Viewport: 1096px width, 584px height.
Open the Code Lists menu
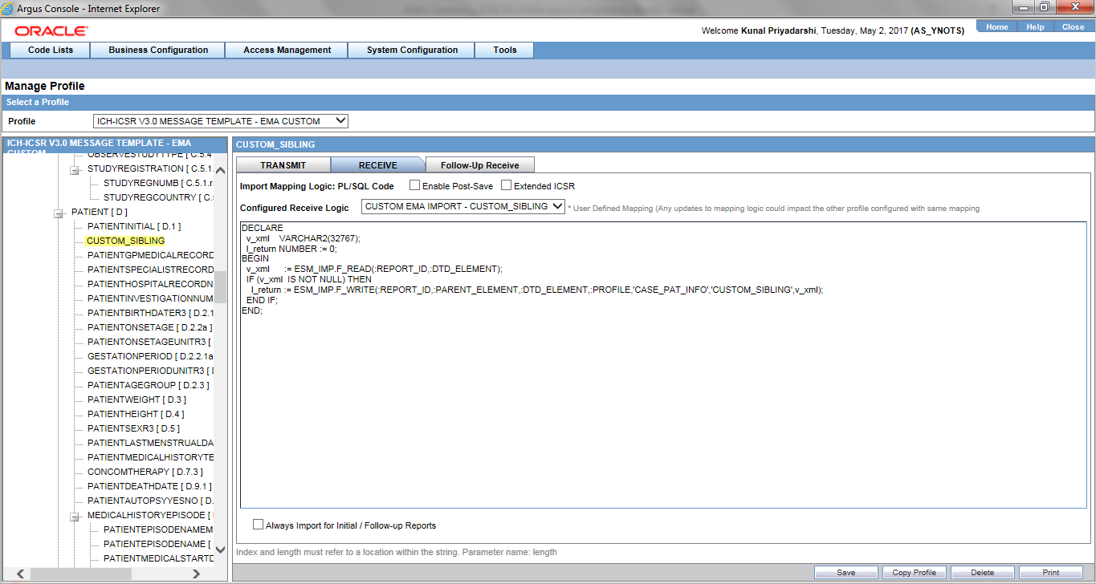51,50
